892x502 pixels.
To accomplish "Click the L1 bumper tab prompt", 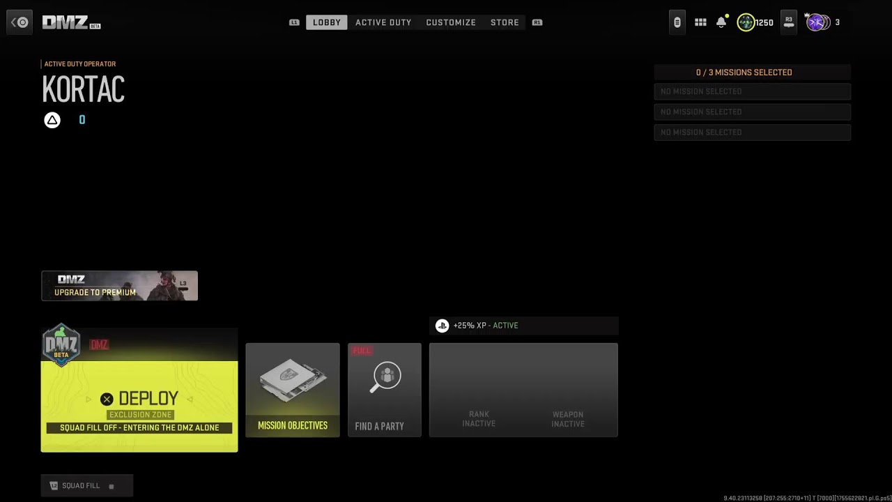I will pyautogui.click(x=294, y=22).
